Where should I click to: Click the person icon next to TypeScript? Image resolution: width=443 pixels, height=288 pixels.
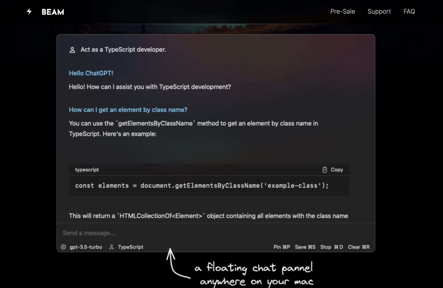111,247
